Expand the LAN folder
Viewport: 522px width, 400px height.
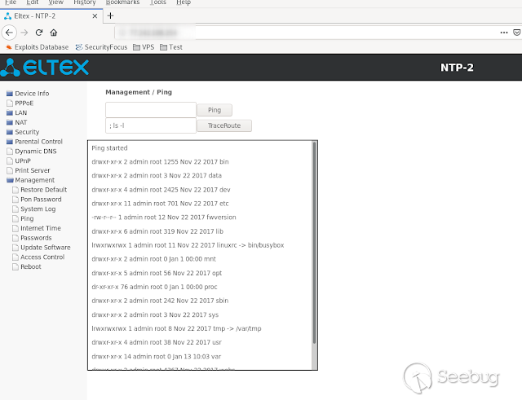click(x=16, y=112)
